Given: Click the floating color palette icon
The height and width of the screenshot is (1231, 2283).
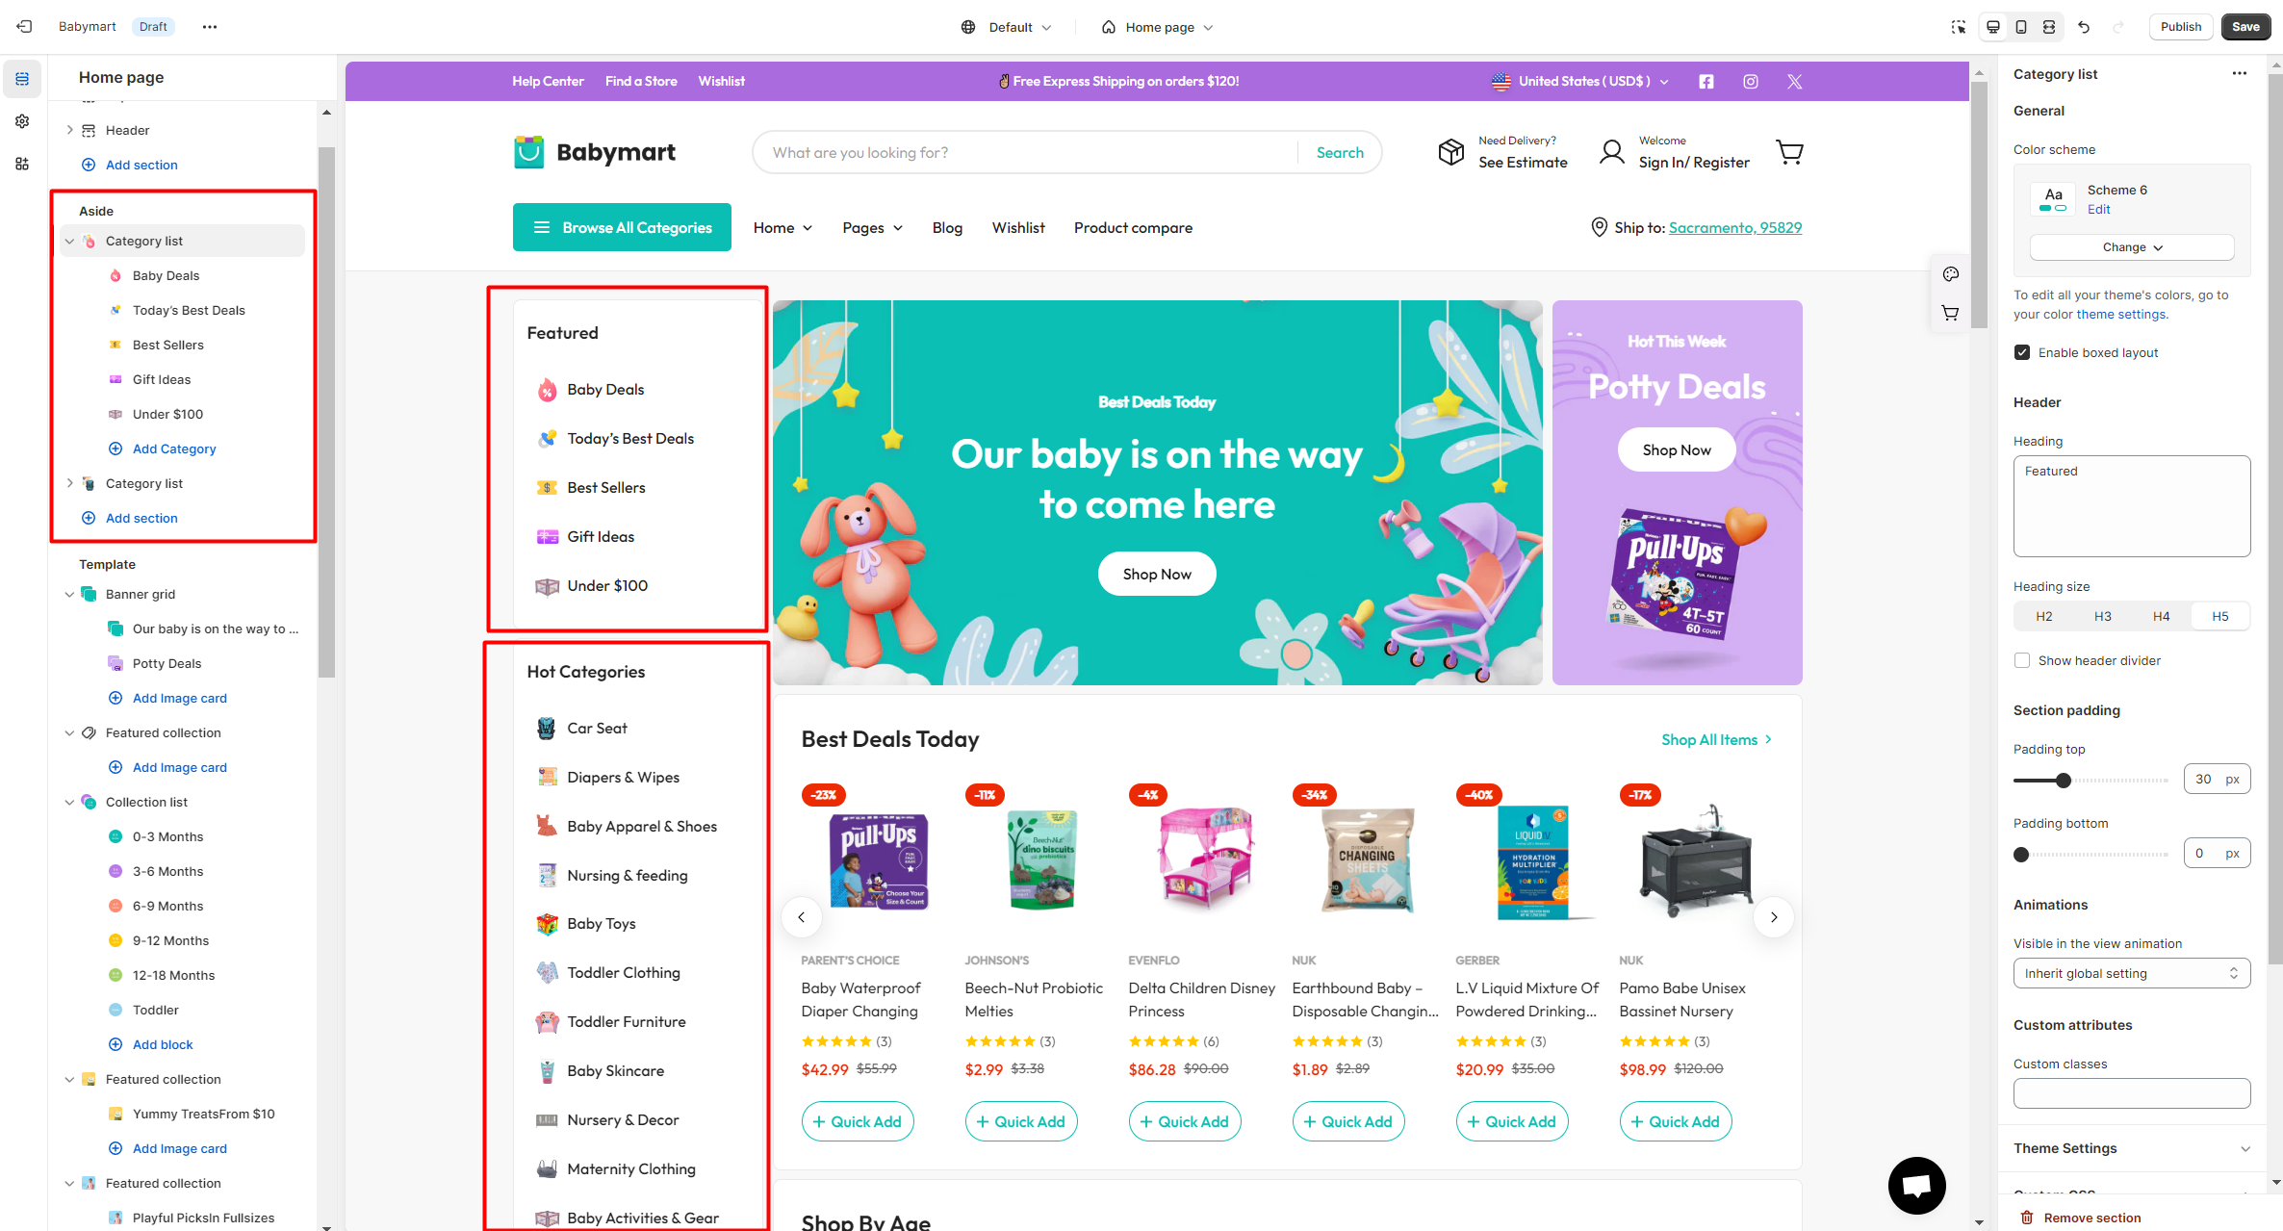Looking at the screenshot, I should [x=1951, y=274].
